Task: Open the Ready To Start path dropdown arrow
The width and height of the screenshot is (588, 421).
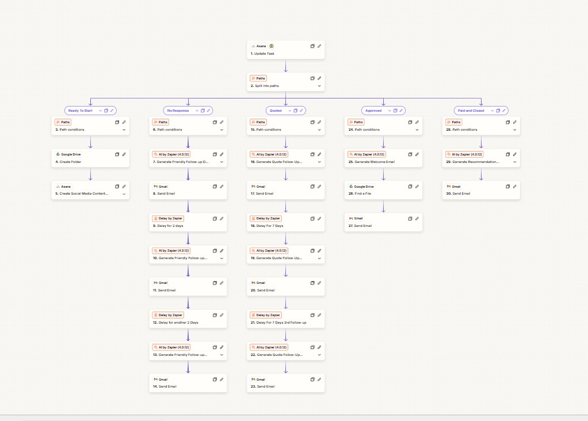Action: (x=100, y=111)
